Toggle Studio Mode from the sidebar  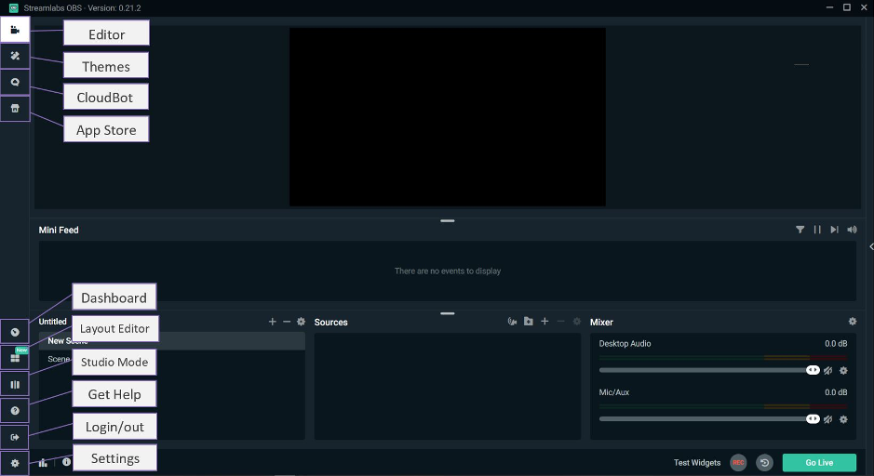pos(15,385)
